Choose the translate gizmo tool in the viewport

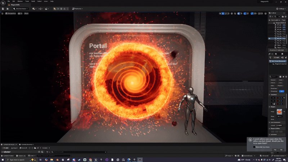(x=223, y=13)
